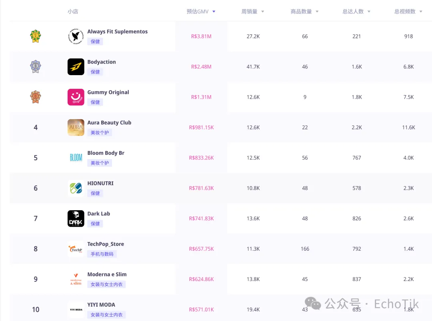Click the HIONUTRI shop logo
432x321 pixels.
tap(76, 188)
